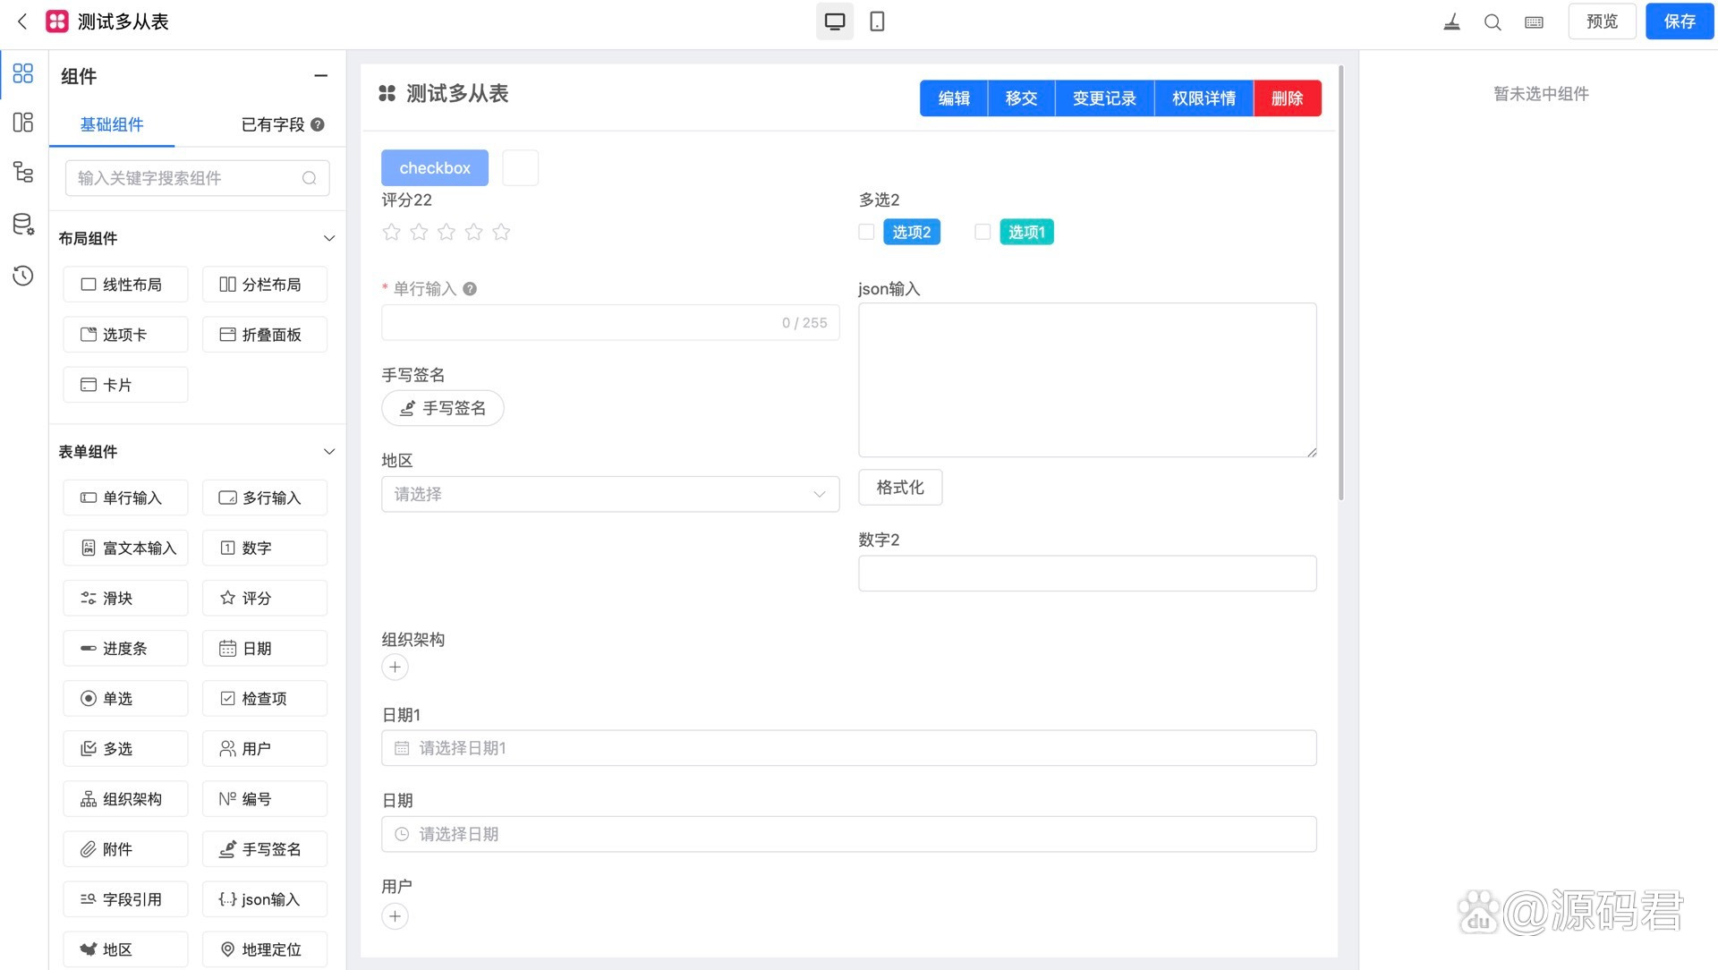The height and width of the screenshot is (970, 1718).
Task: Click plus icon under 组织架构
Action: (x=395, y=668)
